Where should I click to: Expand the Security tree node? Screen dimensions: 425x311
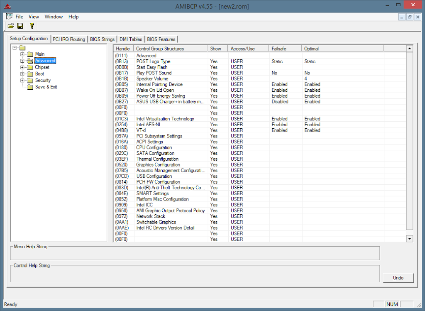(x=22, y=80)
